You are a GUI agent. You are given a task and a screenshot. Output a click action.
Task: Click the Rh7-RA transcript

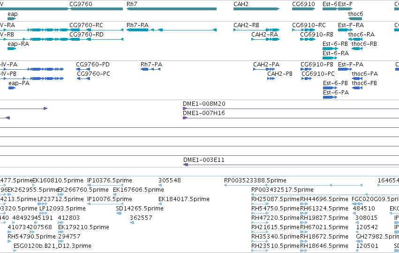pos(172,30)
